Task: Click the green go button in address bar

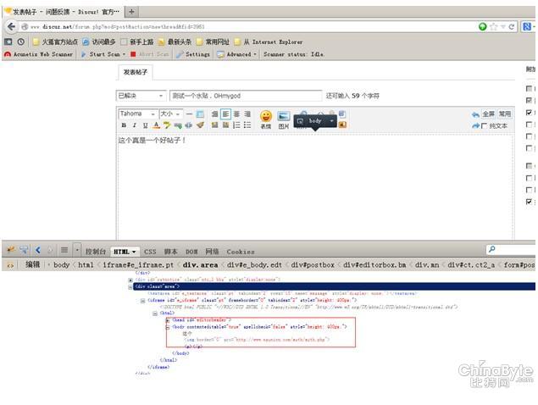Action: pos(482,26)
